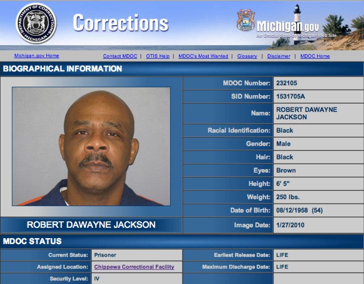Image resolution: width=364 pixels, height=284 pixels.
Task: Click the MDOC Number value 232105
Action: (287, 83)
